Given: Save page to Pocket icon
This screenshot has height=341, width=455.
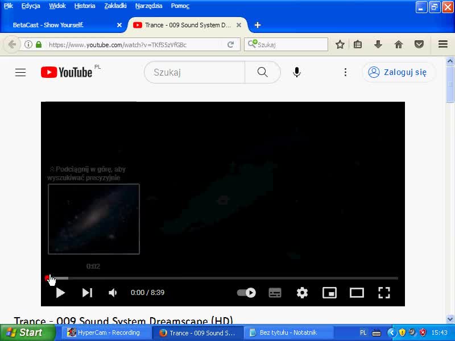Looking at the screenshot, I should pos(419,45).
